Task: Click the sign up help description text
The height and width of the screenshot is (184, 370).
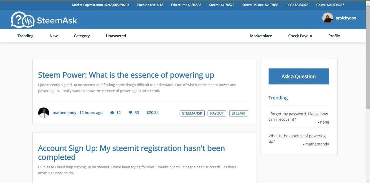Action: coord(137,170)
